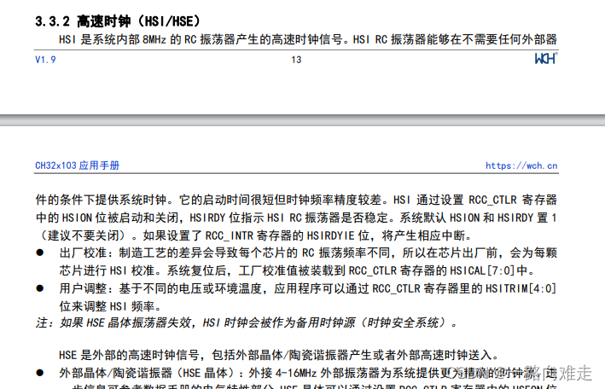Click the text HSITRIM[4:0]
The height and width of the screenshot is (389, 605).
(x=521, y=288)
